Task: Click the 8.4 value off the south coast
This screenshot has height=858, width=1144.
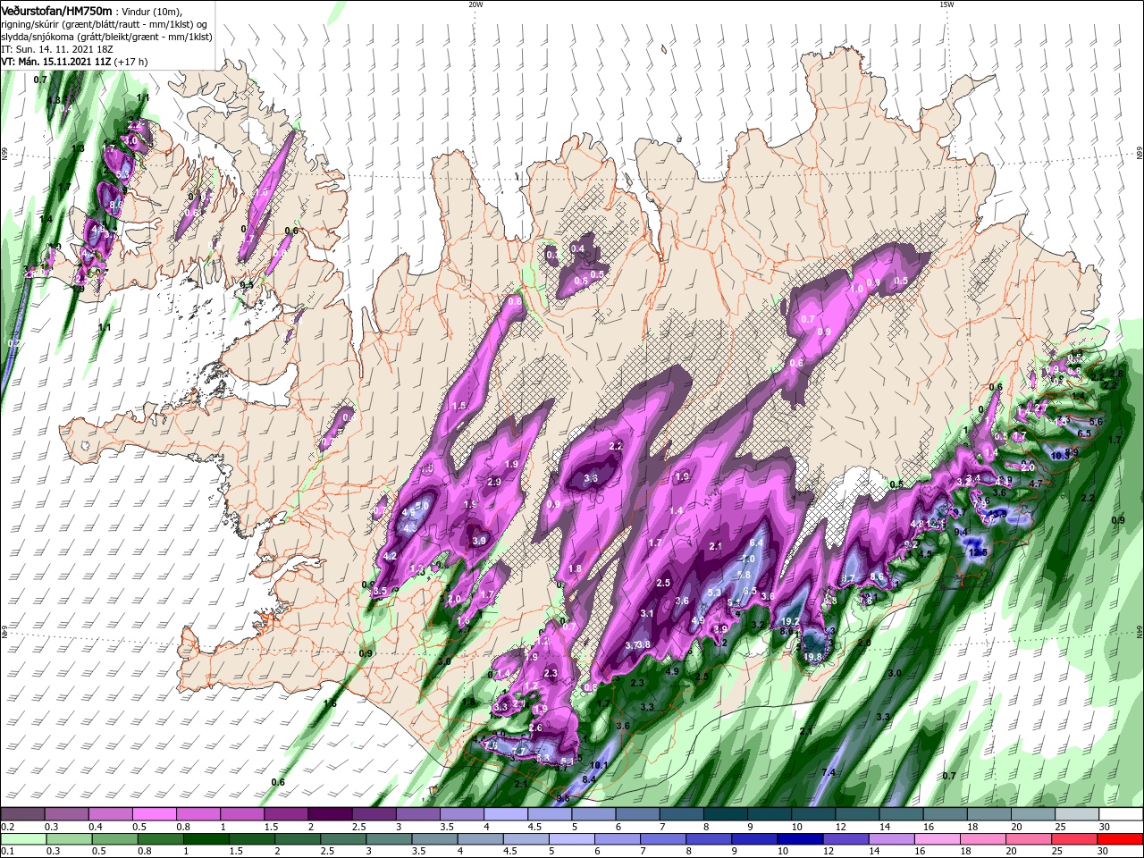Action: (589, 779)
